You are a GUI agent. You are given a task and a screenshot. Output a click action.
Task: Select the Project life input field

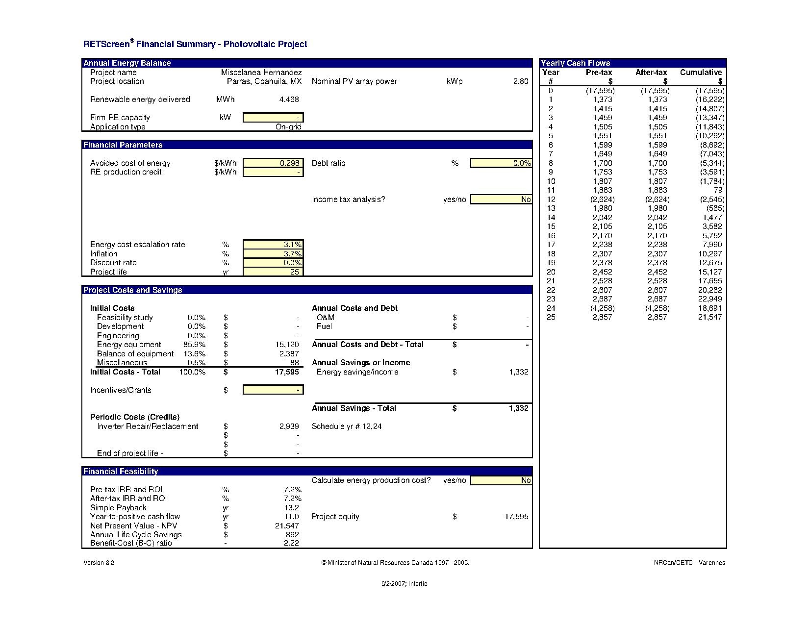273,272
